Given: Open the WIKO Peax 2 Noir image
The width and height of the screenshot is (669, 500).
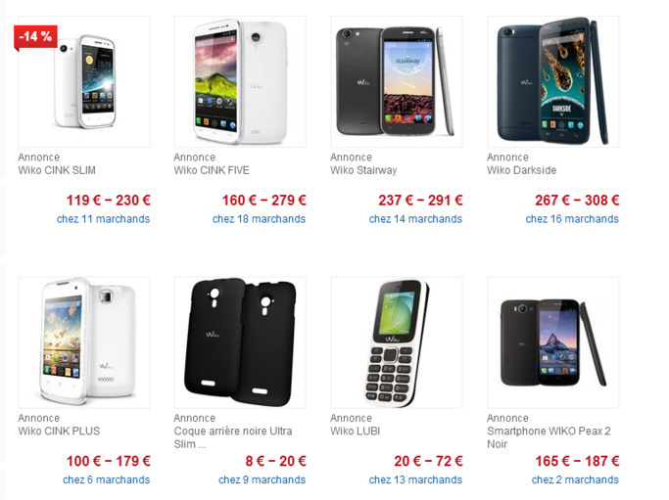Looking at the screenshot, I should pos(553,342).
